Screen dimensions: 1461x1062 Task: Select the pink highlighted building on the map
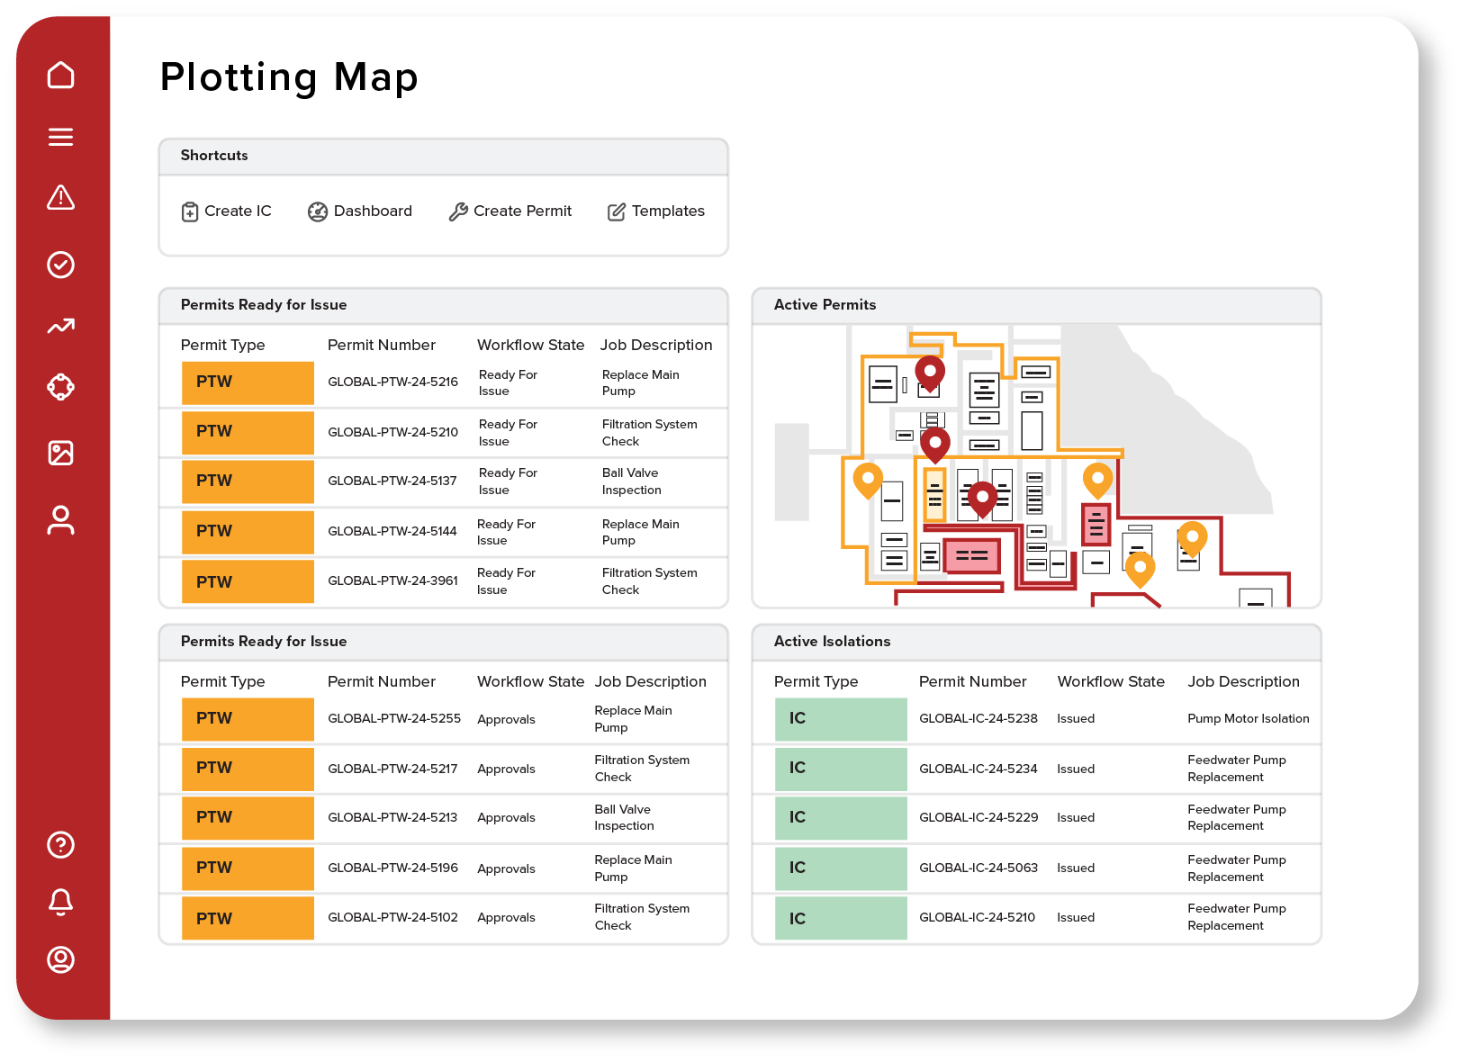click(x=970, y=556)
